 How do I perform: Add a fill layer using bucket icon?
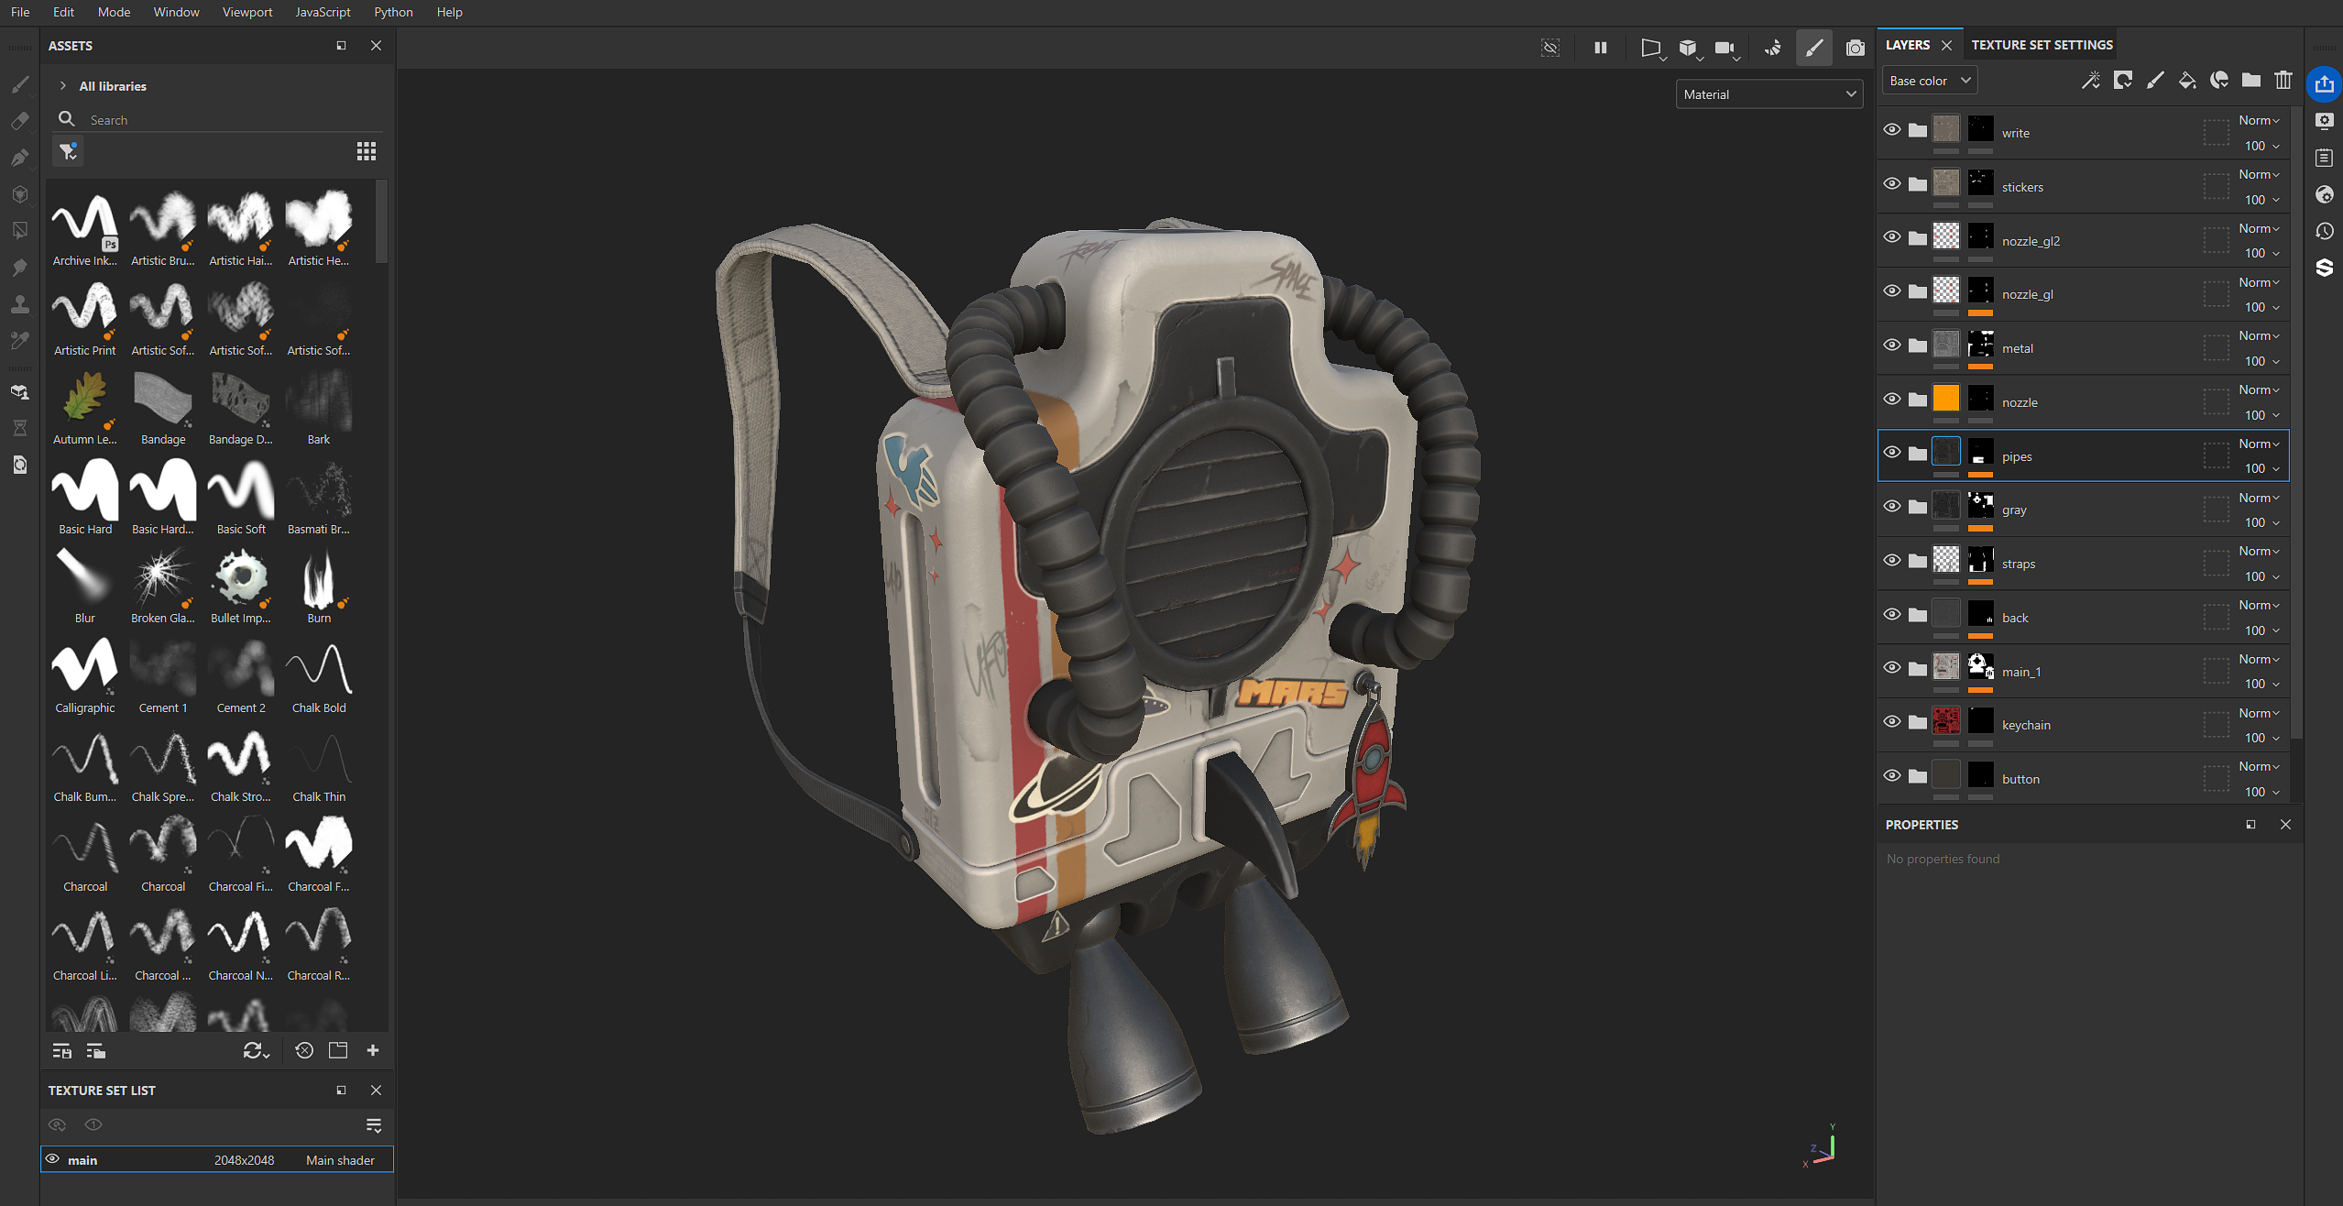point(2186,81)
